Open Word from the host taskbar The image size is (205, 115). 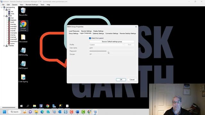tap(78, 112)
